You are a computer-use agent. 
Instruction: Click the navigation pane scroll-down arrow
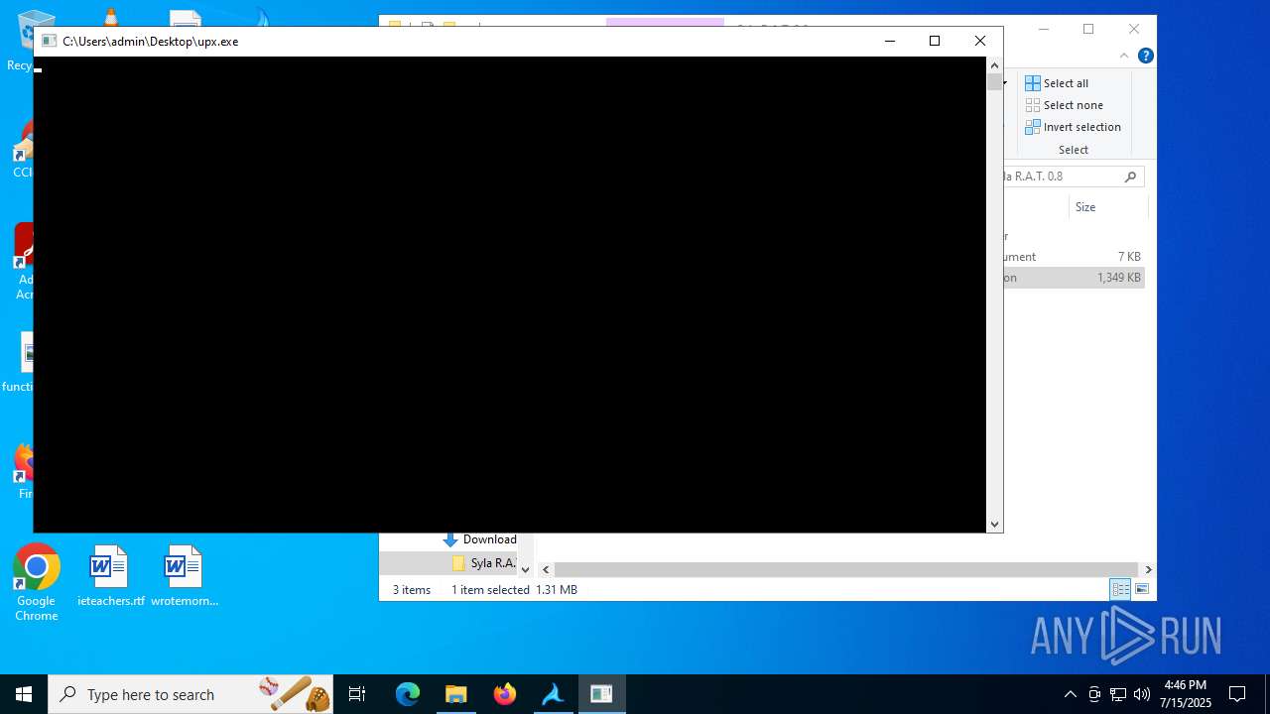pos(526,570)
